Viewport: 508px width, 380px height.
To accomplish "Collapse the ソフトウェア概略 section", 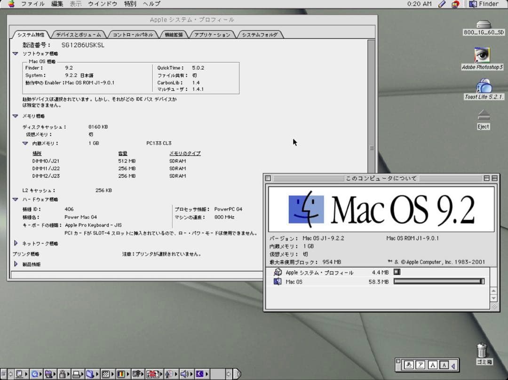I will (16, 53).
